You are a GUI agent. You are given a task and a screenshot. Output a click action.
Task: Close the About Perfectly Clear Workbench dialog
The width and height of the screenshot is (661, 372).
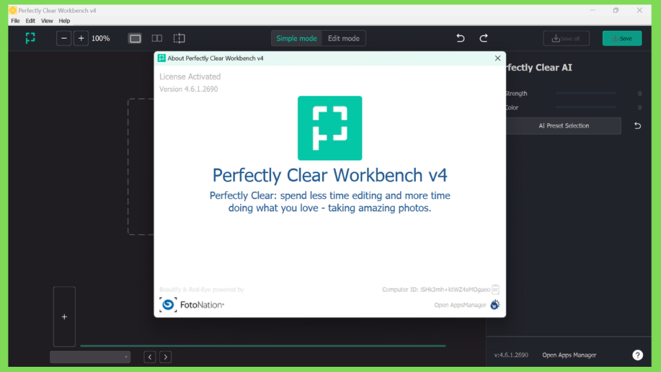click(498, 58)
